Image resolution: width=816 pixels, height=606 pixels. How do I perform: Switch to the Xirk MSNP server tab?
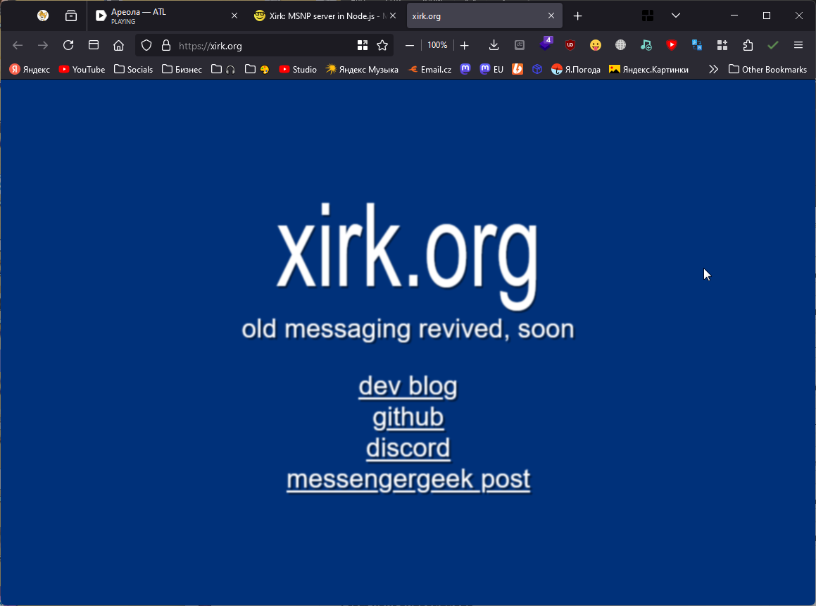321,16
